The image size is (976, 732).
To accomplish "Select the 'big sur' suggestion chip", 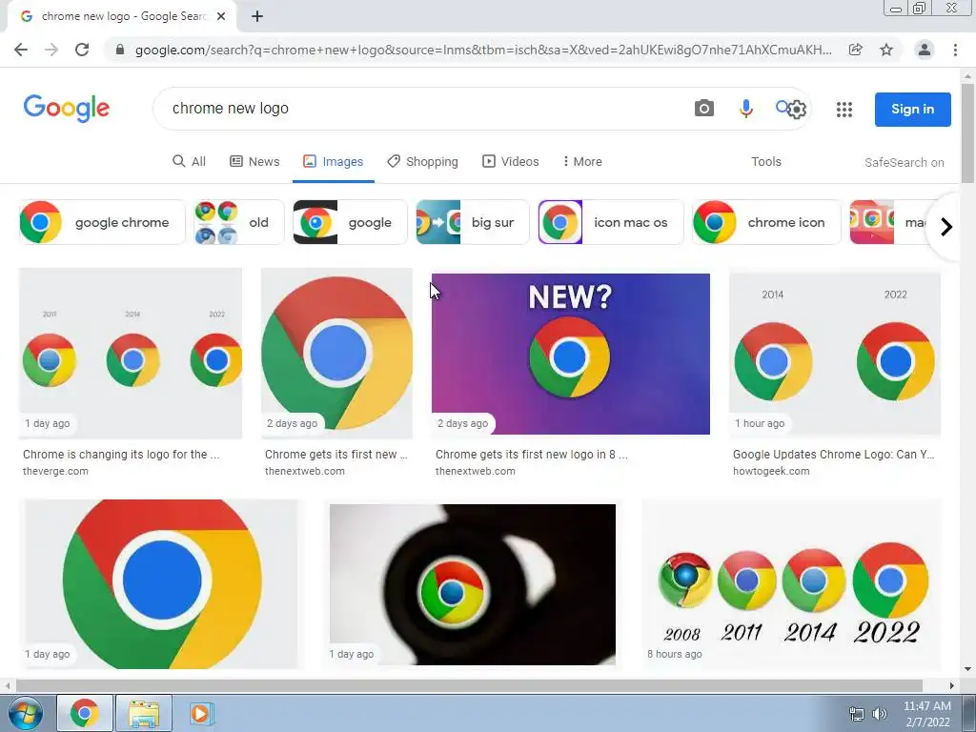I will [473, 222].
